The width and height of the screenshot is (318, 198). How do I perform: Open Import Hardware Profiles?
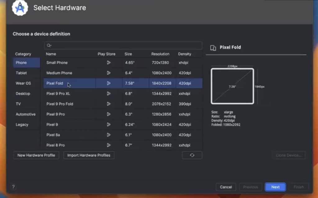[x=89, y=155]
